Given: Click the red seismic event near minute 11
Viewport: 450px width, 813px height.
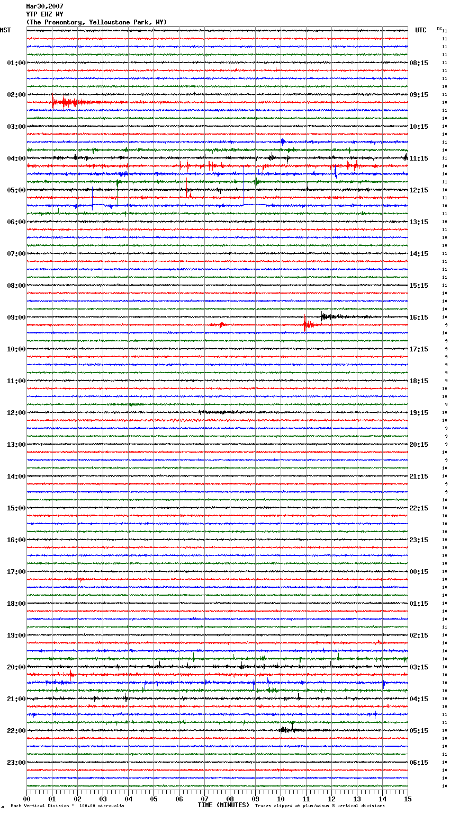Looking at the screenshot, I should click(308, 324).
